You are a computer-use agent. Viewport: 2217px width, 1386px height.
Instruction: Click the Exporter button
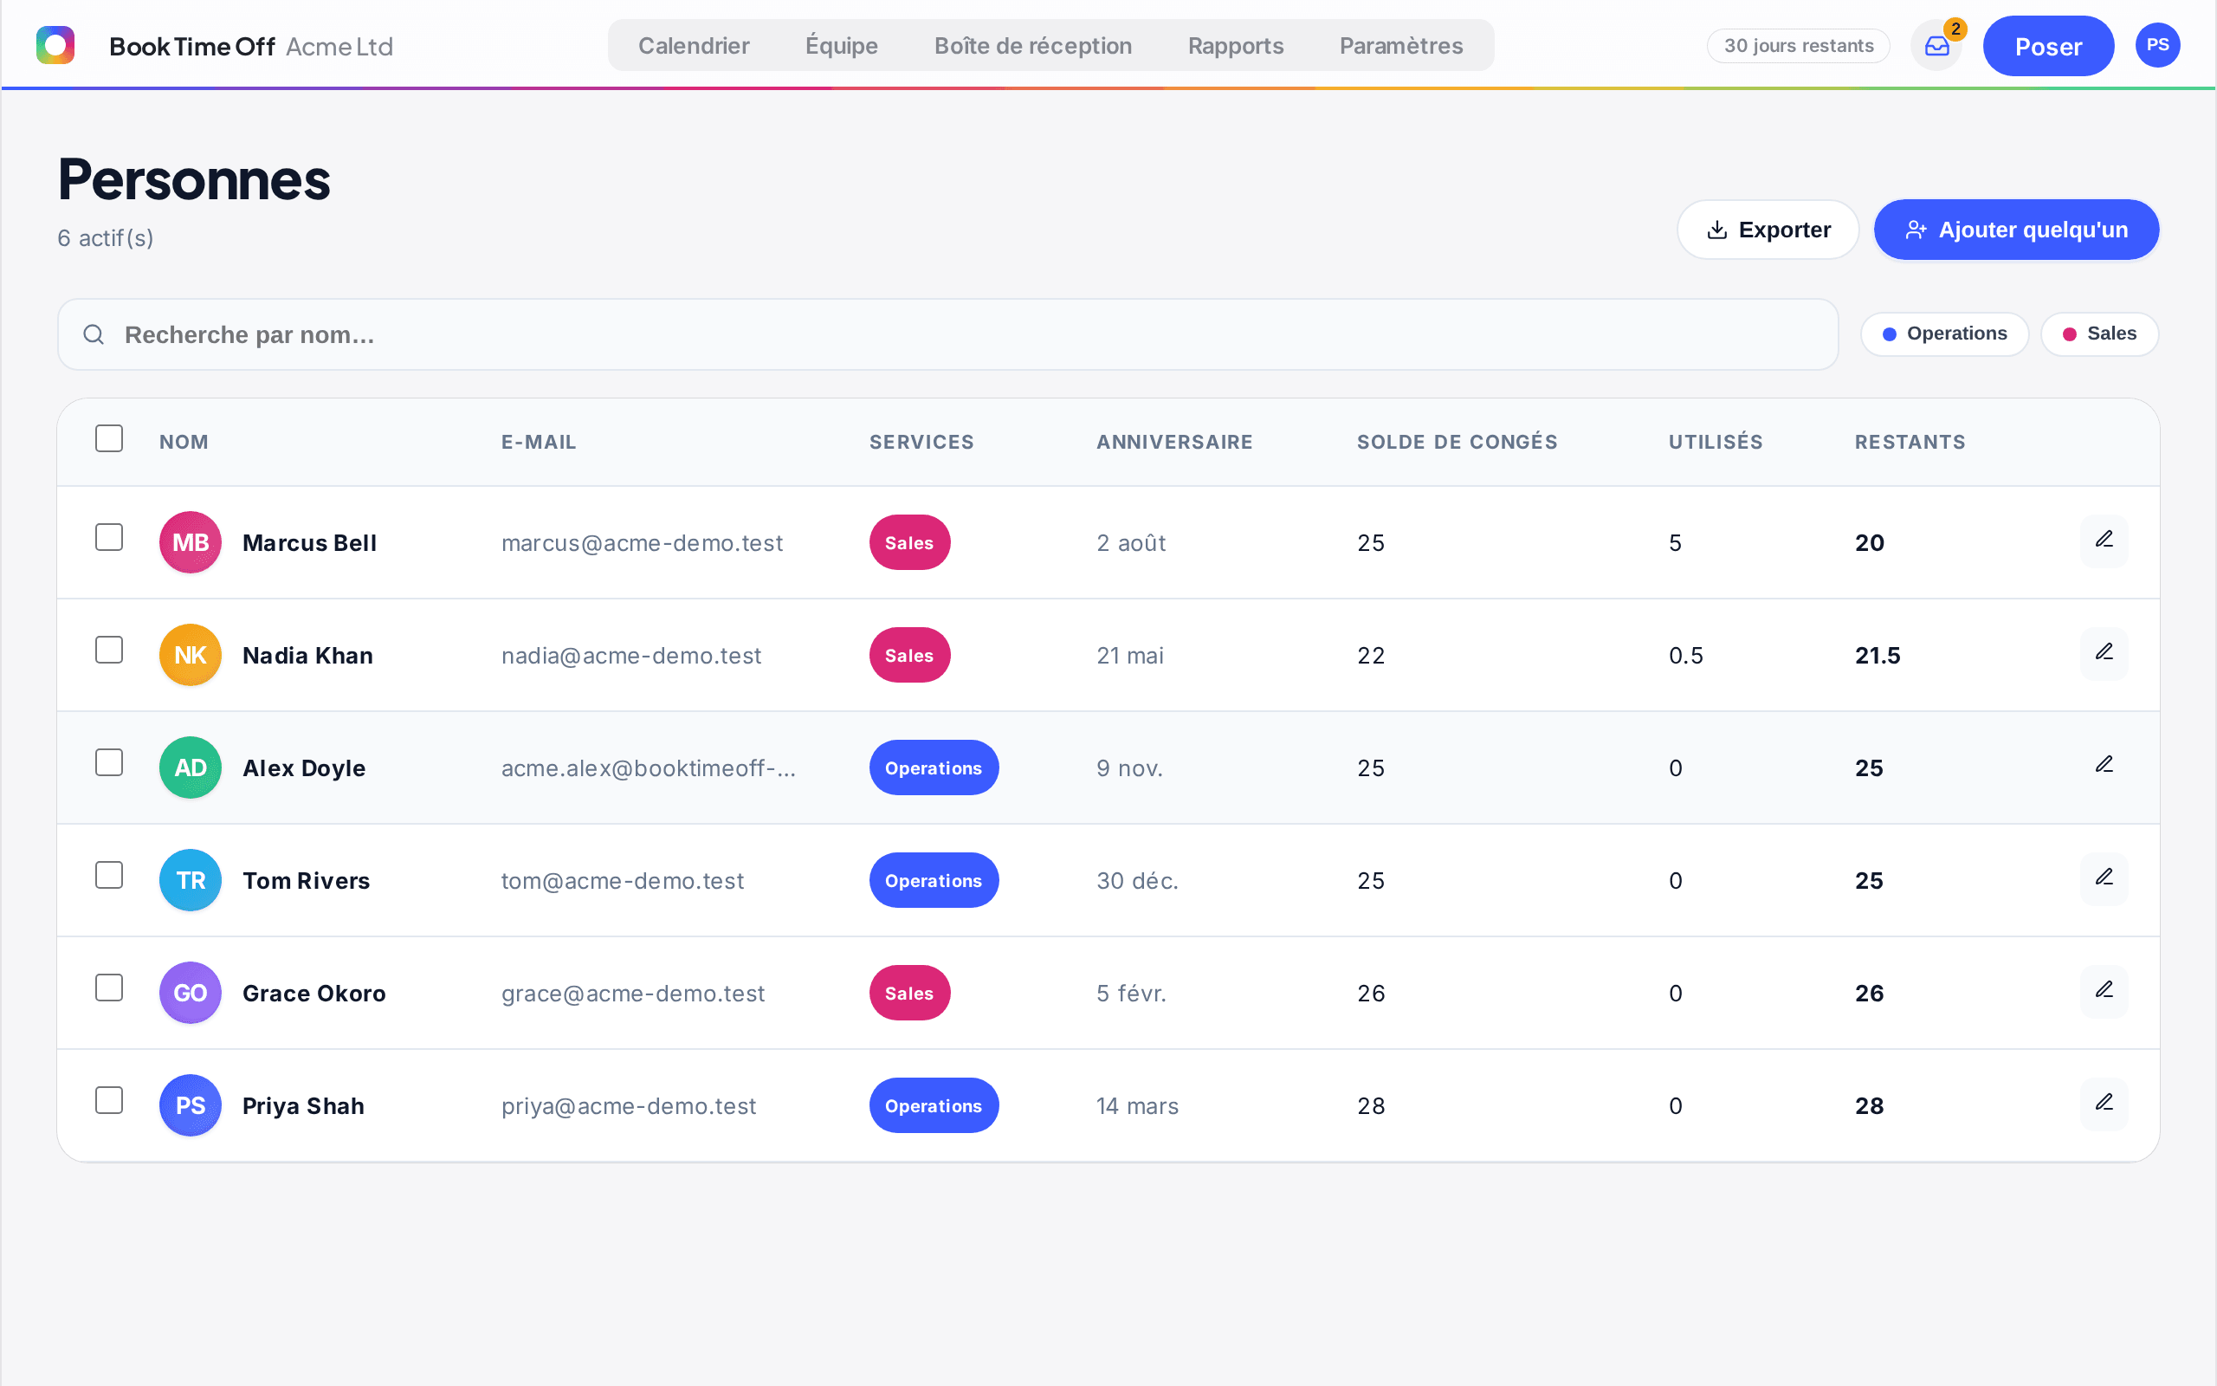point(1768,230)
